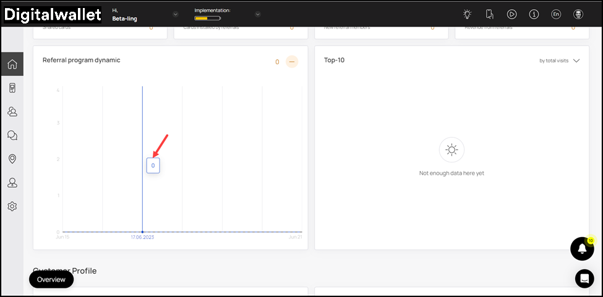Image resolution: width=603 pixels, height=297 pixels.
Task: Click the mobile device preview icon
Action: pos(489,14)
